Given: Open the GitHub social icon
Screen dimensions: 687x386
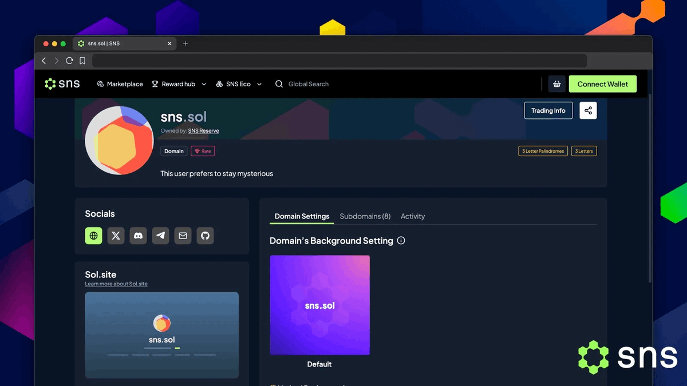Looking at the screenshot, I should [206, 236].
